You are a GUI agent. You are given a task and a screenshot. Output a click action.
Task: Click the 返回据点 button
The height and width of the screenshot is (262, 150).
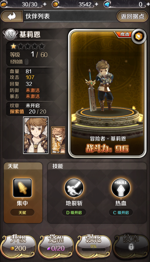132,16
